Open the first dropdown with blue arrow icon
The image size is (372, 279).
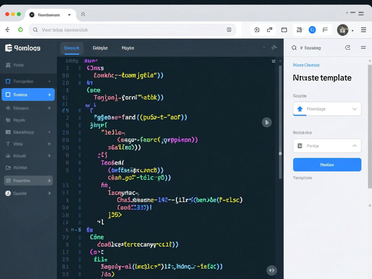327,109
